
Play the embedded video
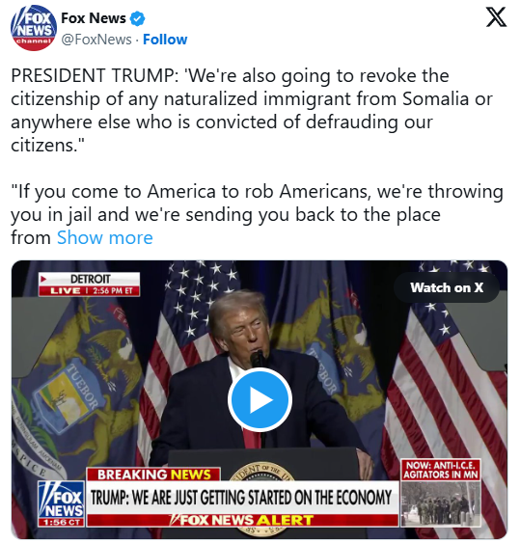coord(260,399)
